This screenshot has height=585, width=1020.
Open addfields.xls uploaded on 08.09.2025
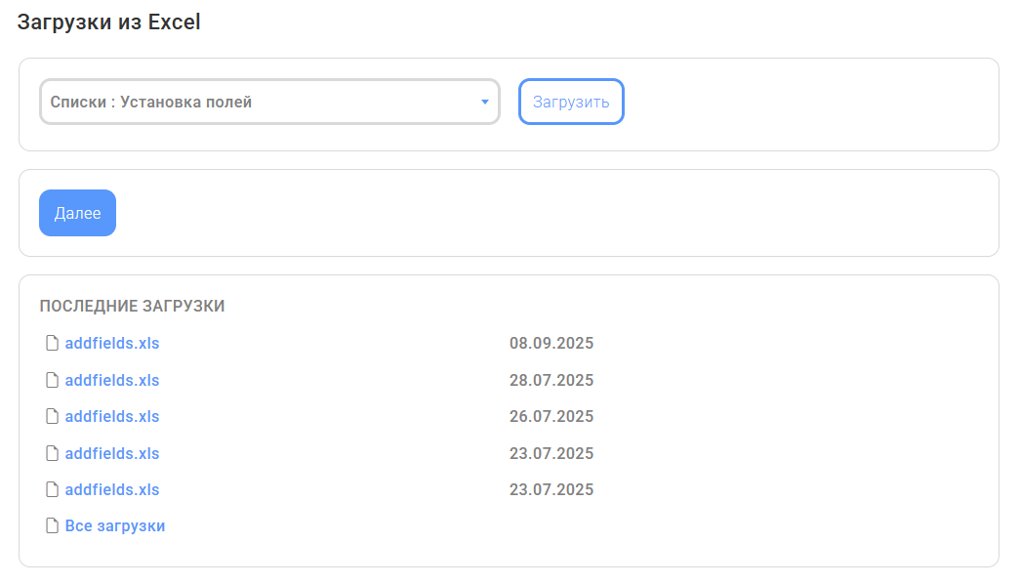pyautogui.click(x=112, y=343)
